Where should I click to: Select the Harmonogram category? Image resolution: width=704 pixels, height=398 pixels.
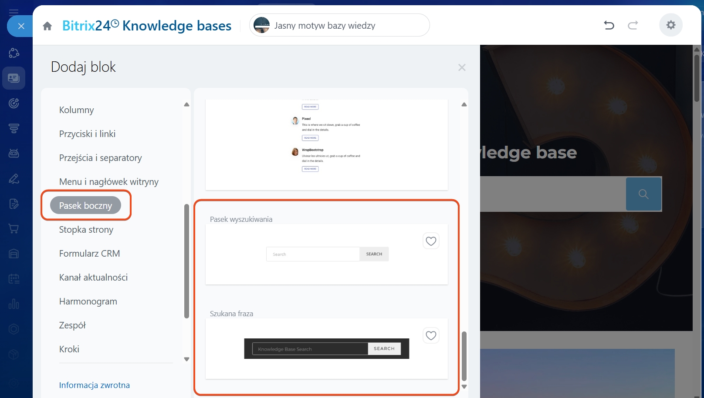click(x=88, y=301)
